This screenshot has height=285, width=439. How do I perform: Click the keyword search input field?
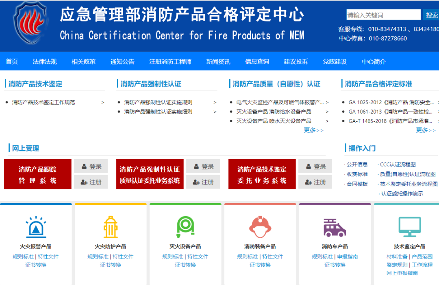point(383,15)
